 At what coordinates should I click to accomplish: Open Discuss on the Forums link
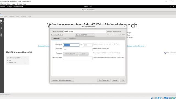click(x=136, y=46)
